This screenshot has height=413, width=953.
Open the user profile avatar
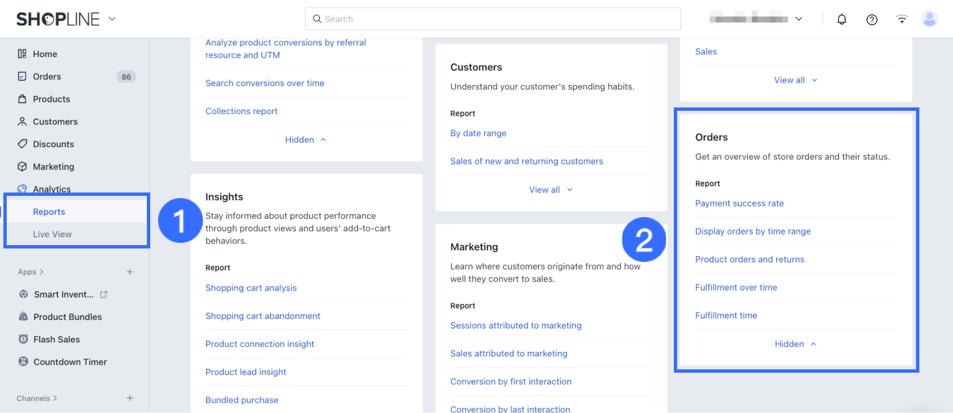(929, 19)
